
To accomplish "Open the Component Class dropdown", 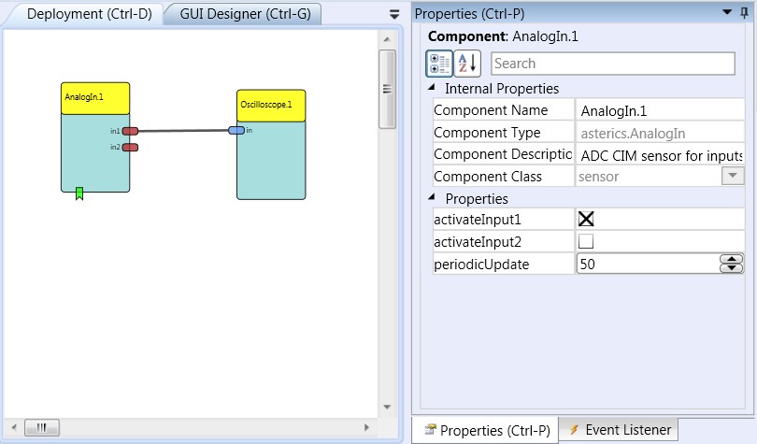I will pyautogui.click(x=733, y=176).
